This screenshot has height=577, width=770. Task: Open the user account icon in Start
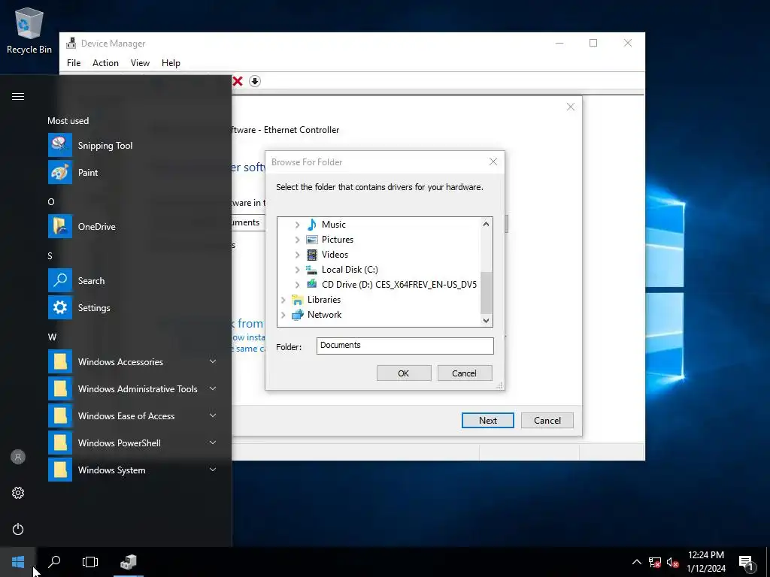(x=18, y=458)
